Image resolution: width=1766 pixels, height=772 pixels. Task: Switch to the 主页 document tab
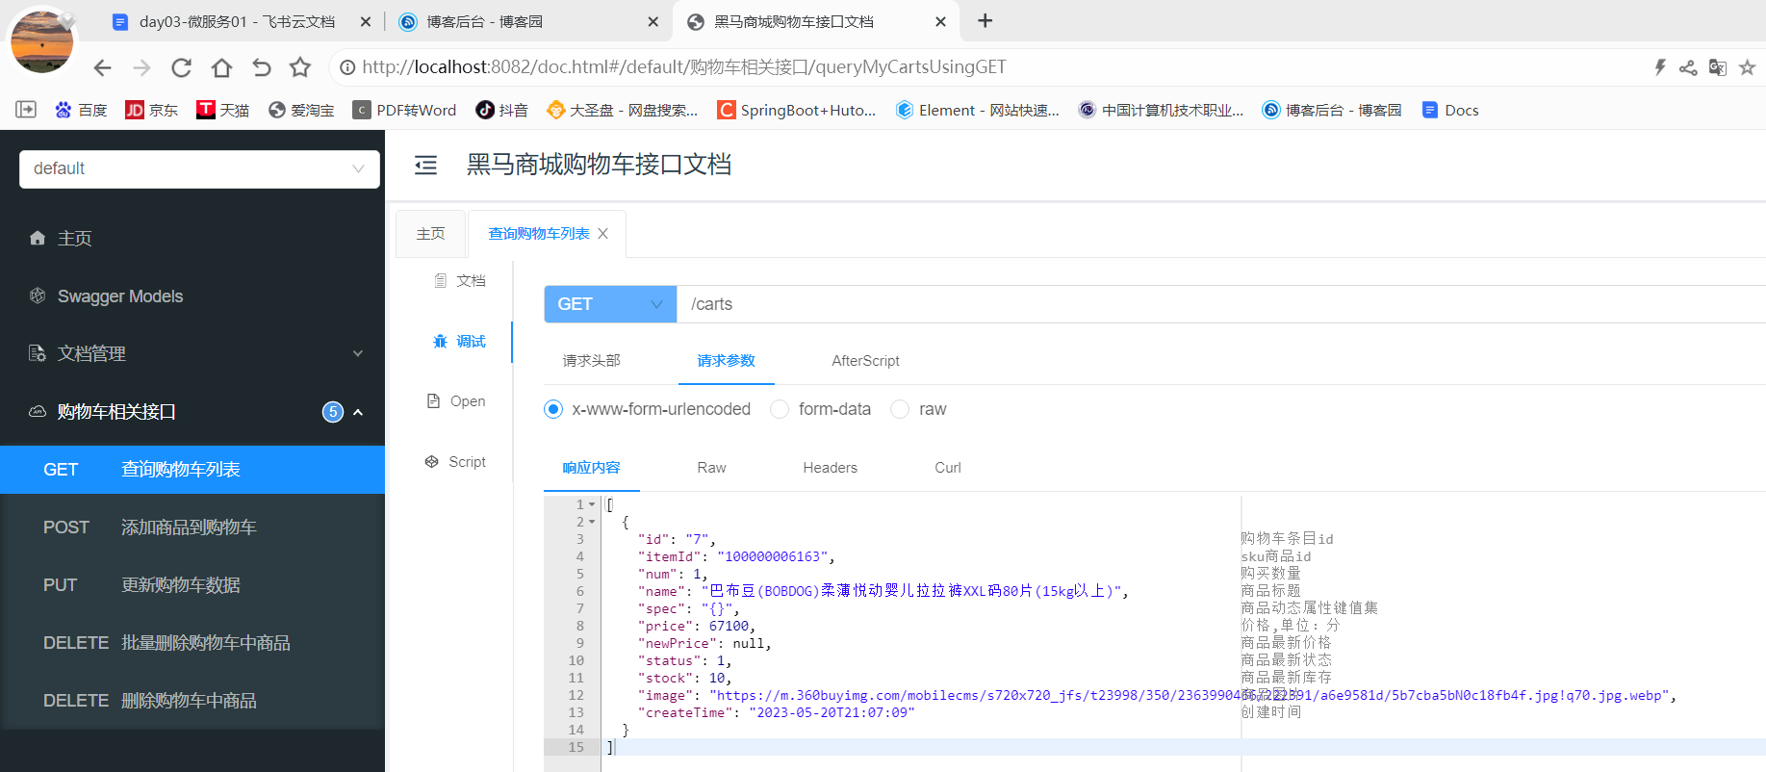(430, 234)
